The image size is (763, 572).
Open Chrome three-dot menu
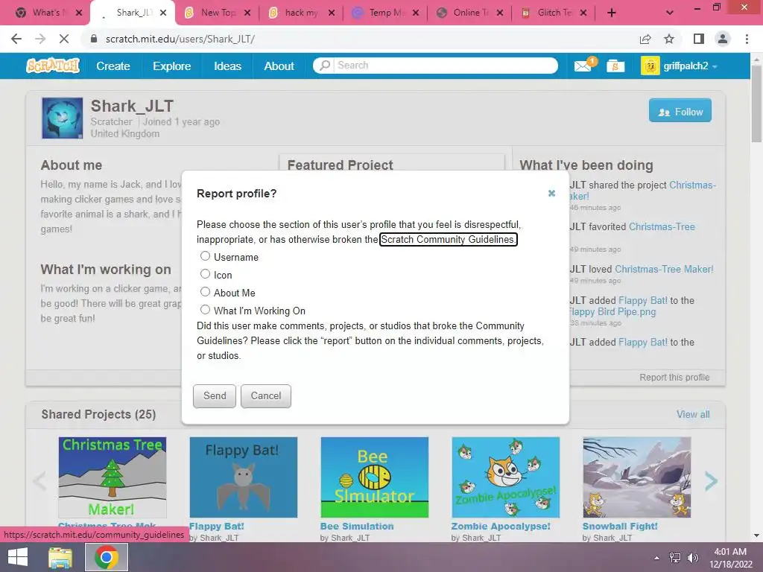click(x=747, y=39)
